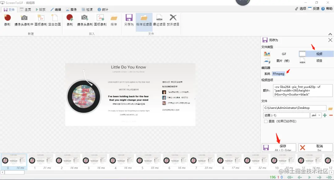This screenshot has width=334, height=180.
Task: Start new 摄像头录制 webcam recording
Action: pos(24,20)
